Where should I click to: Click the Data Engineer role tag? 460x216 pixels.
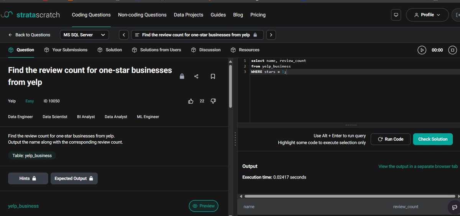pos(20,117)
